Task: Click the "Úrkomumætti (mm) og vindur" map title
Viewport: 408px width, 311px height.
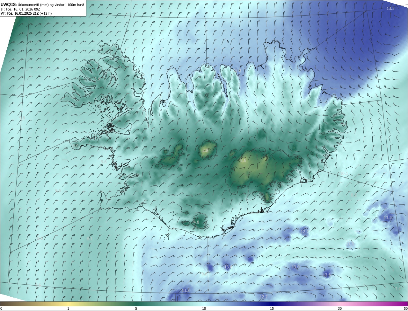Action: [x=42, y=4]
